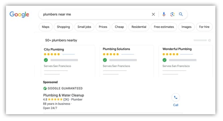Choose the Prices filter chip
This screenshot has height=121, width=223.
coord(103,27)
